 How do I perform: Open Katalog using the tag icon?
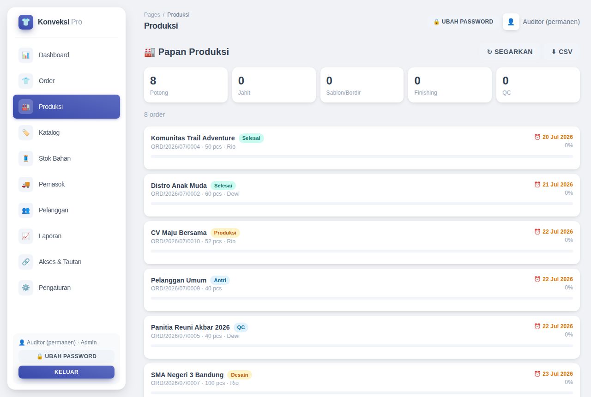pyautogui.click(x=26, y=132)
